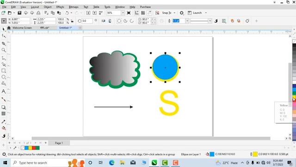The width and height of the screenshot is (296, 167).
Task: Click the Export icon
Action: pyautogui.click(x=94, y=13)
